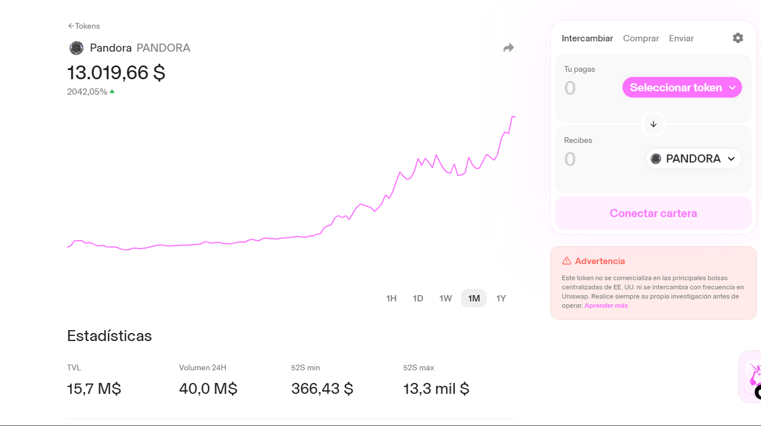Image resolution: width=761 pixels, height=426 pixels.
Task: Click the TVL value 15,7 M$
Action: coord(94,389)
